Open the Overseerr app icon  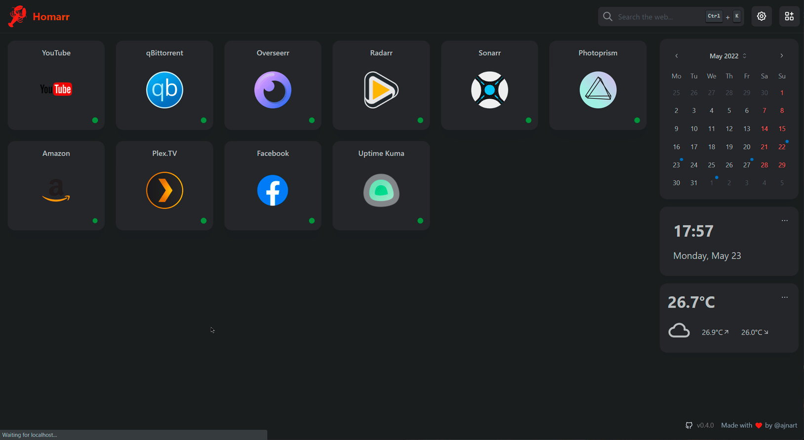273,90
